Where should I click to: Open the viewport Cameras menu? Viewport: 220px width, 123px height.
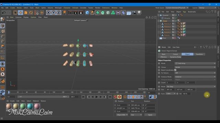point(18,17)
